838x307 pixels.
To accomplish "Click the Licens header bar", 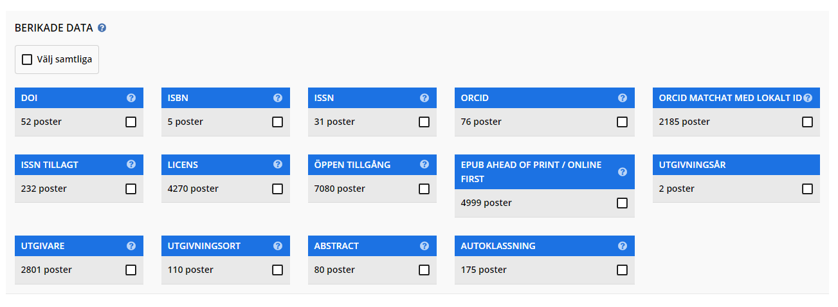I will tap(226, 165).
